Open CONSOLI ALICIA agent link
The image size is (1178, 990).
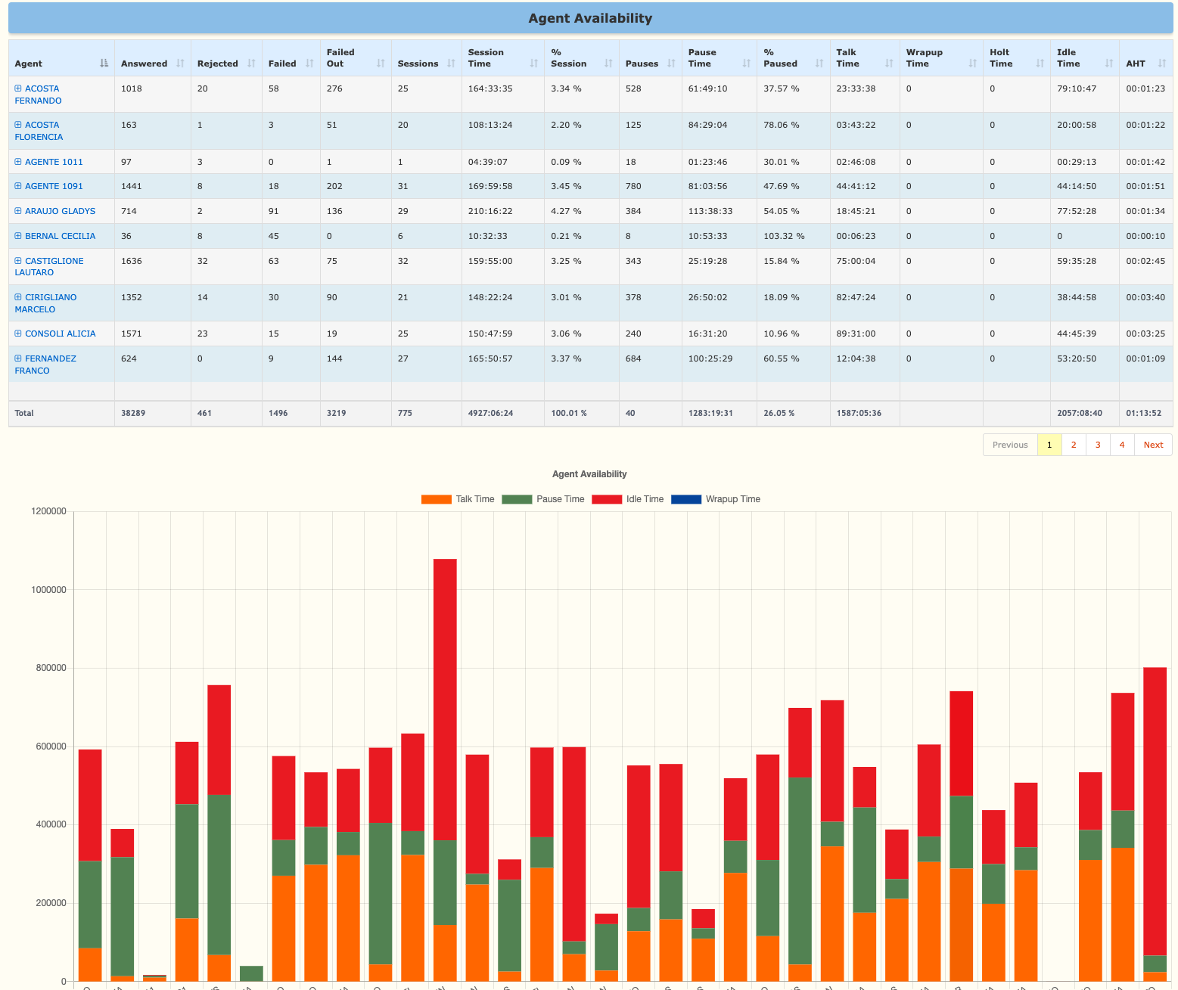point(60,334)
